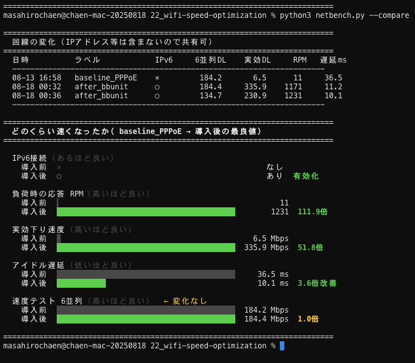Click 'after_bbunit' label in the 00:36 row
The image size is (415, 363).
(x=101, y=96)
